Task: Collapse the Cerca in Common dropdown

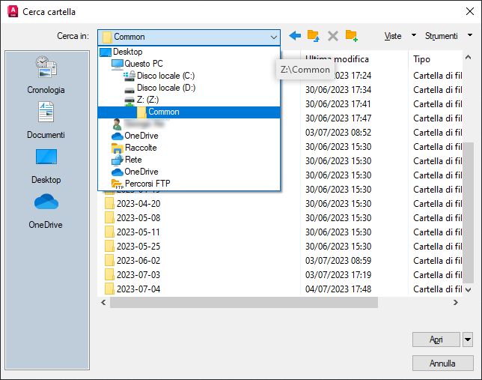Action: [274, 37]
